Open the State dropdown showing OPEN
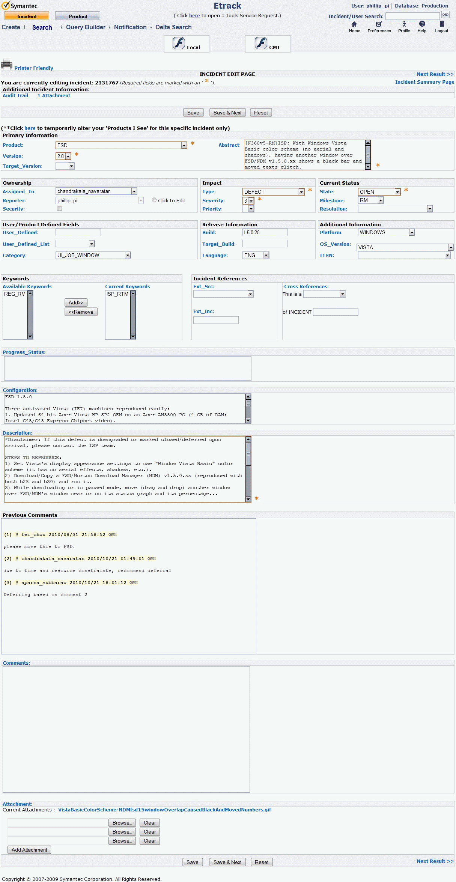This screenshot has width=456, height=882. [x=379, y=192]
